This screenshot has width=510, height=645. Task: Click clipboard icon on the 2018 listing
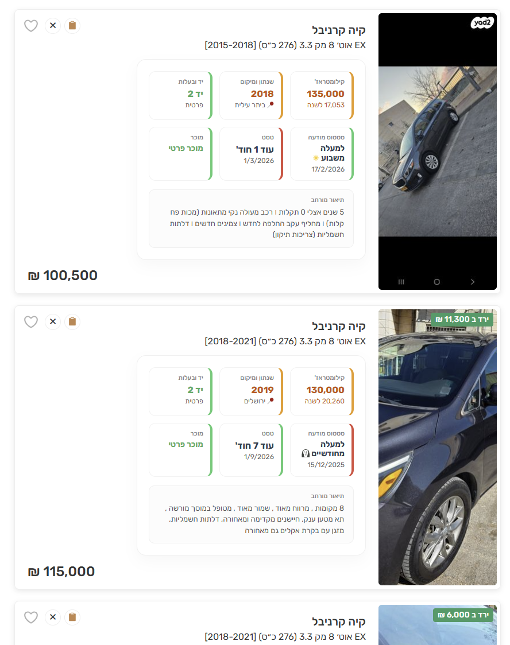pyautogui.click(x=72, y=26)
